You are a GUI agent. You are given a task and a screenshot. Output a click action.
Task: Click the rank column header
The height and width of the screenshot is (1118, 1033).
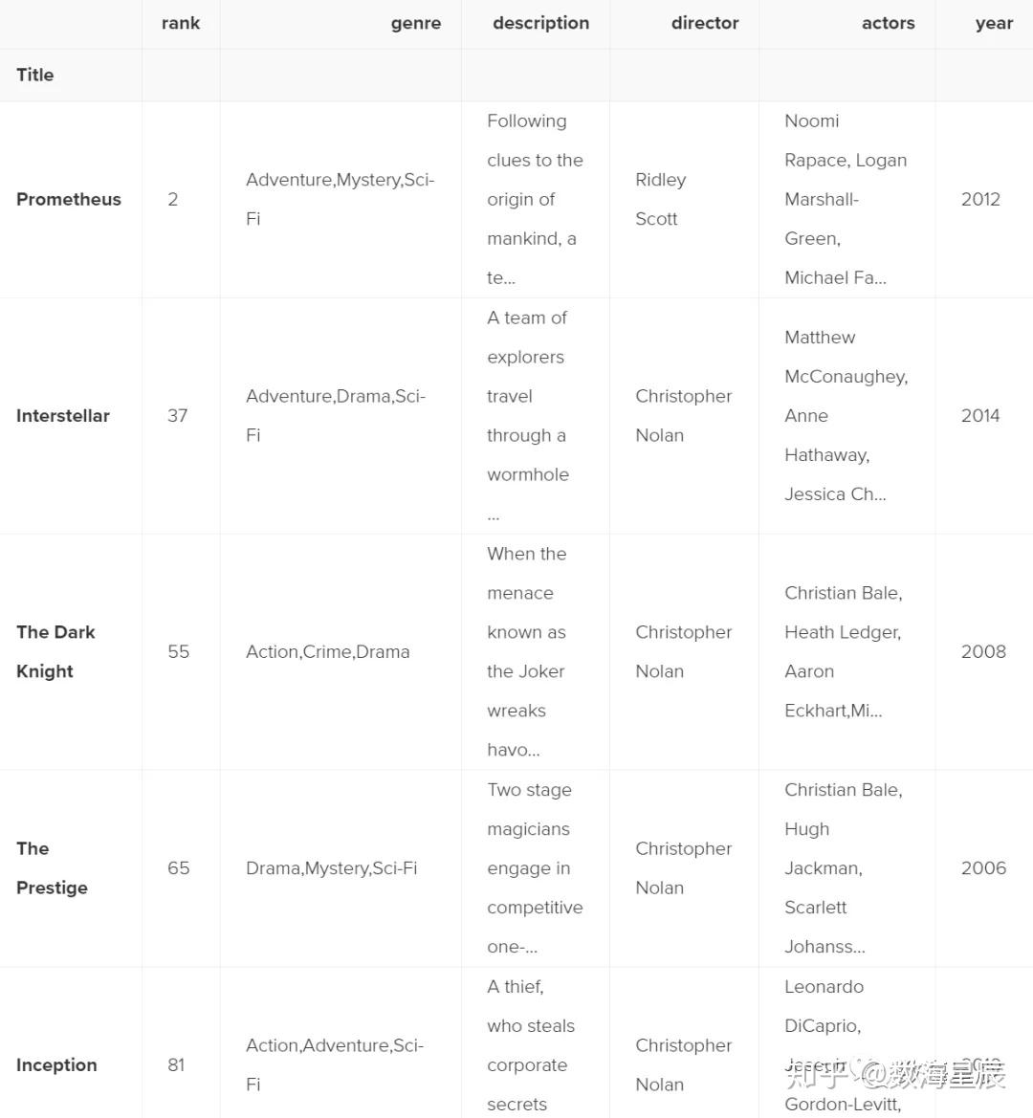180,23
